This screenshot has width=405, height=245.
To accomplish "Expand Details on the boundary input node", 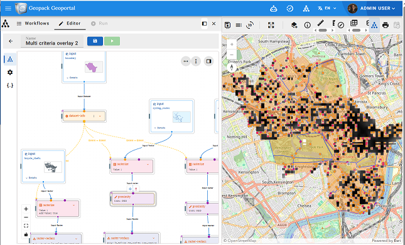I will click(x=72, y=78).
